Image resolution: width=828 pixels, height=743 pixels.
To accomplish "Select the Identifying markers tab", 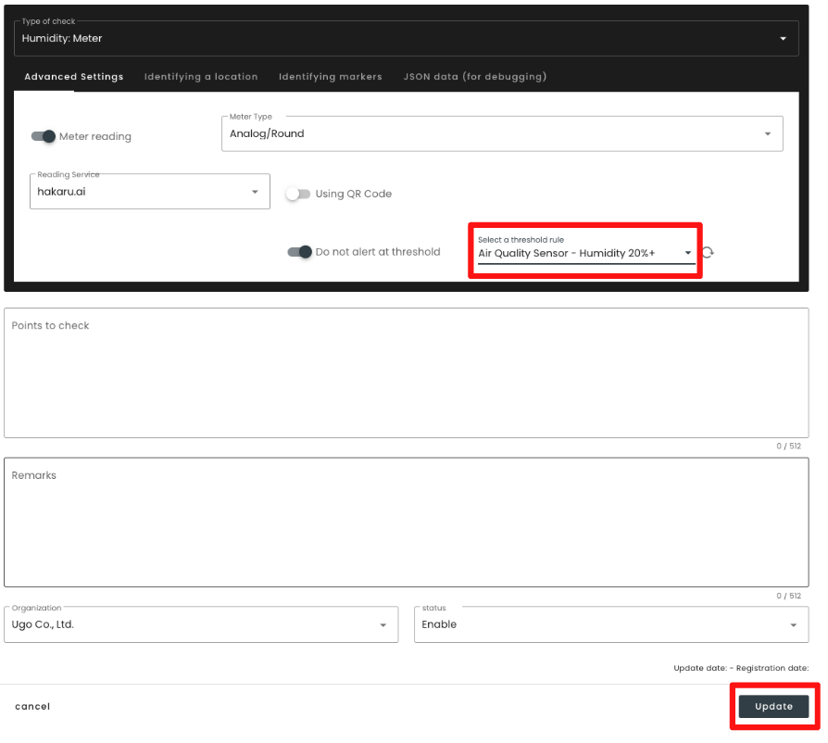I will [x=331, y=77].
